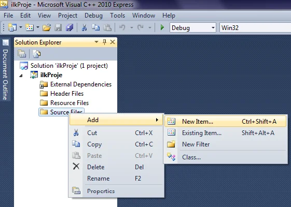Start debugging with the green arrow
291x207 pixels.
point(162,27)
